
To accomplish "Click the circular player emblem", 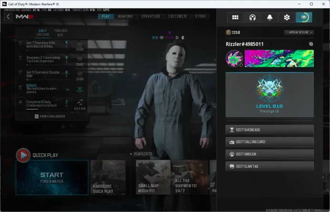I will coord(234,58).
